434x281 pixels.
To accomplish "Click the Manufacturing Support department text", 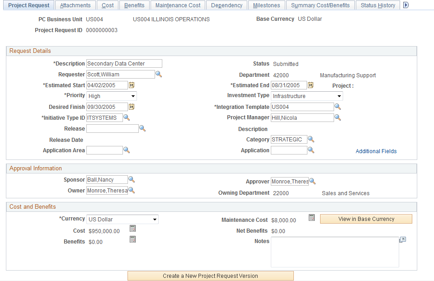I will coord(348,75).
